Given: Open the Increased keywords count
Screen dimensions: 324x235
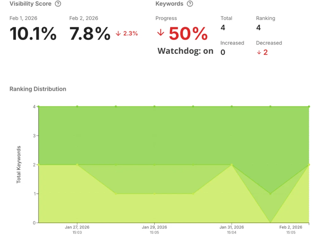Looking at the screenshot, I should [223, 52].
